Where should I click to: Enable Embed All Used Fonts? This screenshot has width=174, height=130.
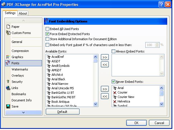[48, 29]
